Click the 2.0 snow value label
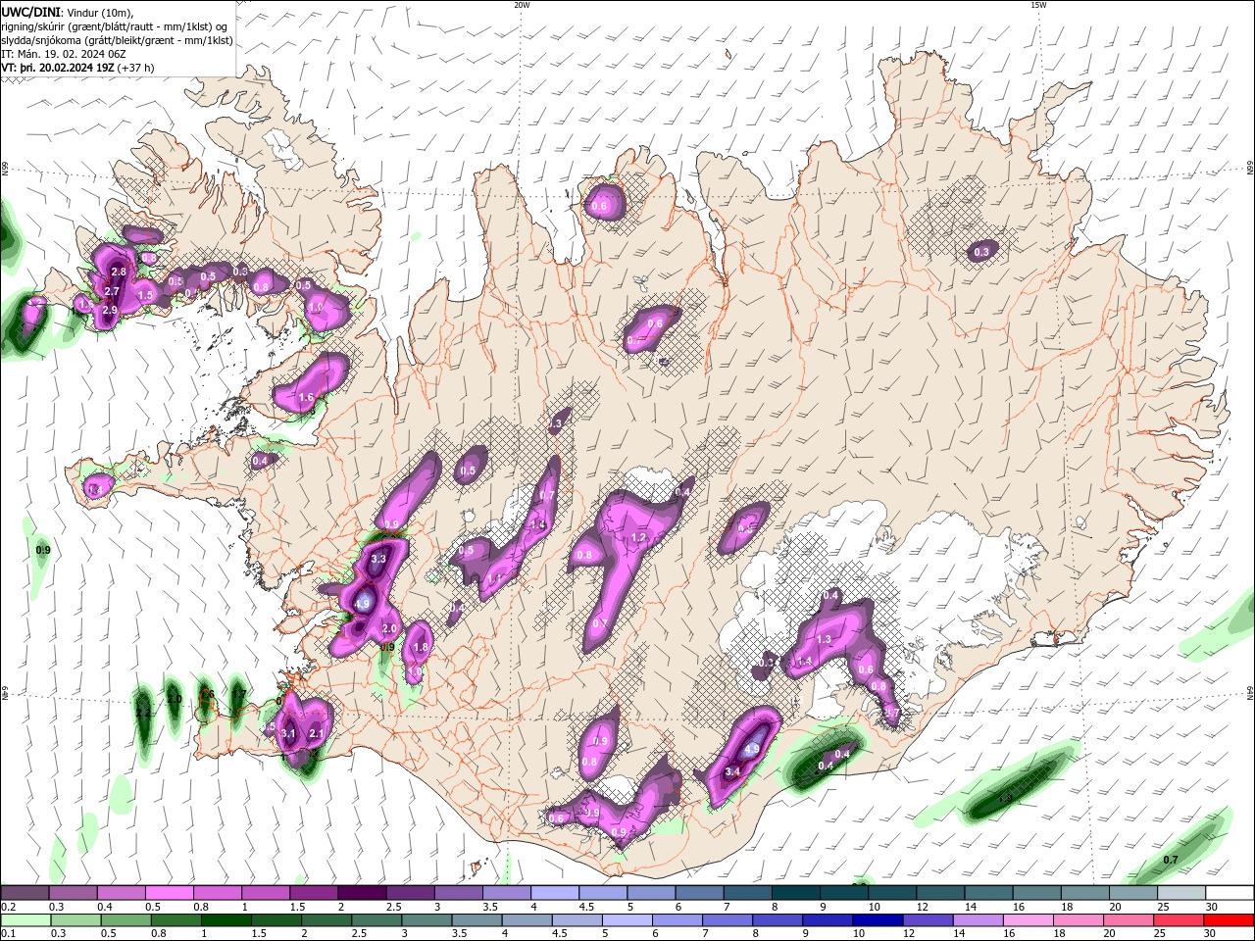The height and width of the screenshot is (941, 1255). [x=389, y=628]
